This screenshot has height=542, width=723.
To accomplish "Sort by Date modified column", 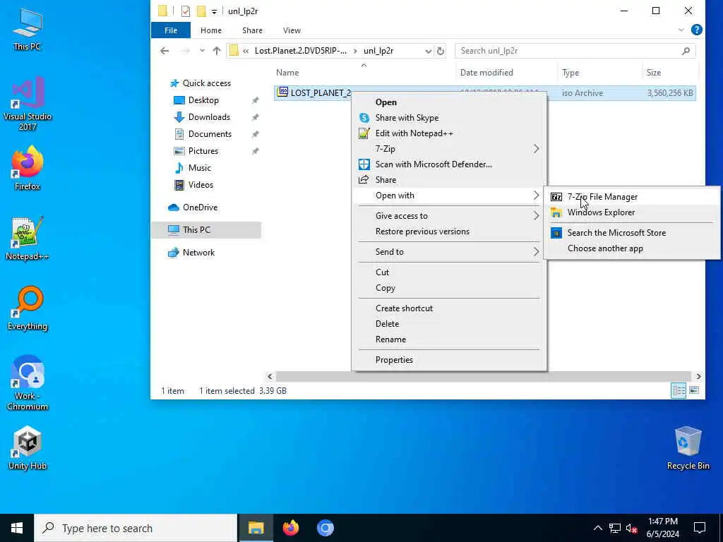I will (x=486, y=73).
